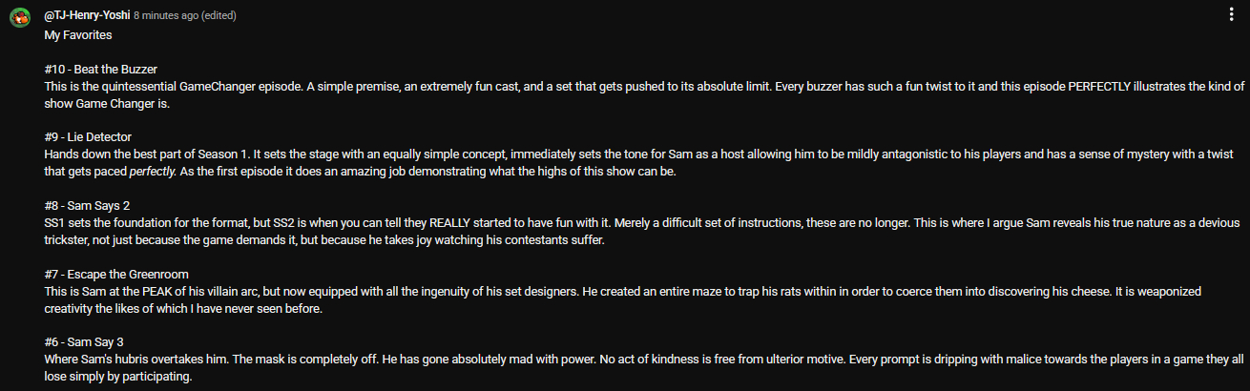Open the @TJ-Henry-Yoshi channel link
The height and width of the screenshot is (391, 1250).
coord(87,16)
